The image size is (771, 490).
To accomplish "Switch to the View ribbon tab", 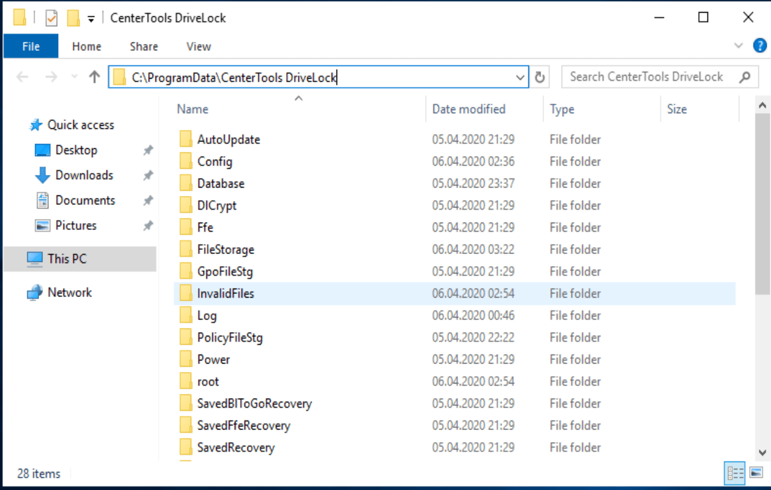I will [198, 46].
